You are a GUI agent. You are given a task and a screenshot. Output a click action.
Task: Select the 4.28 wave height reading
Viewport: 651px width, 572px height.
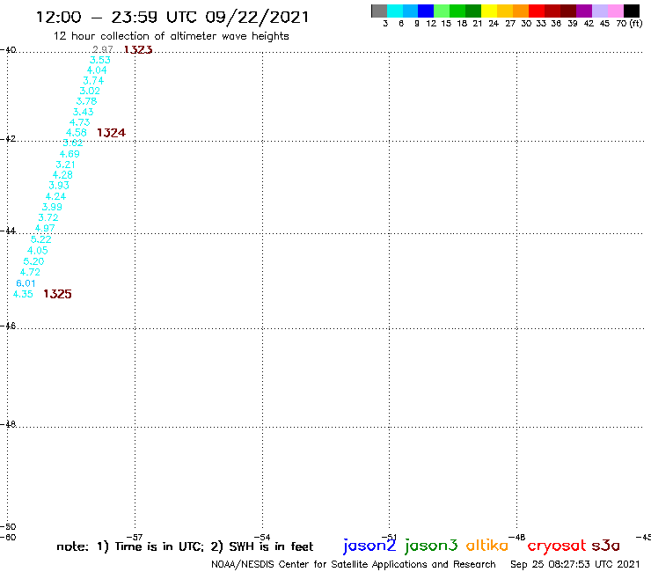[62, 175]
